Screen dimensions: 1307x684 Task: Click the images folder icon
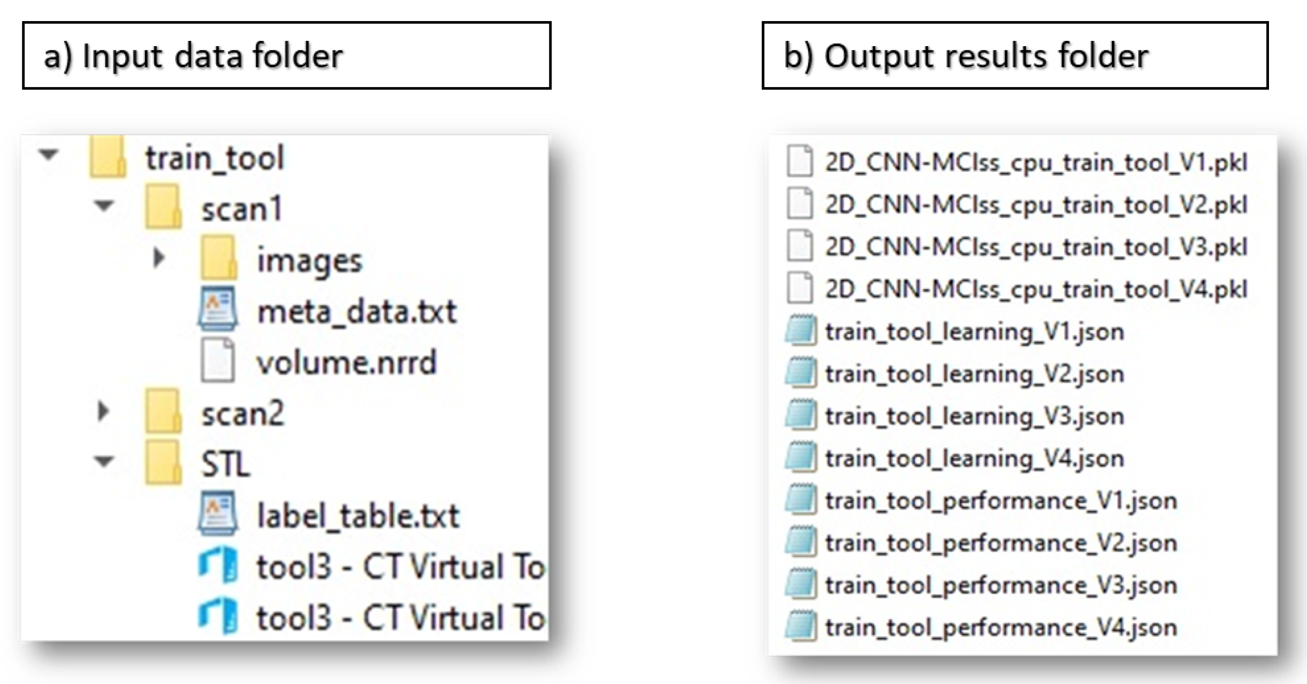[x=219, y=258]
